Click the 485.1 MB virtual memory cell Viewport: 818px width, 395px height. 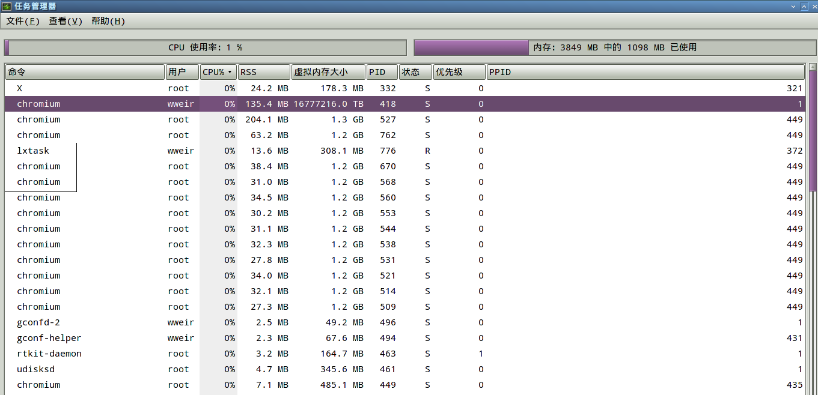click(341, 385)
